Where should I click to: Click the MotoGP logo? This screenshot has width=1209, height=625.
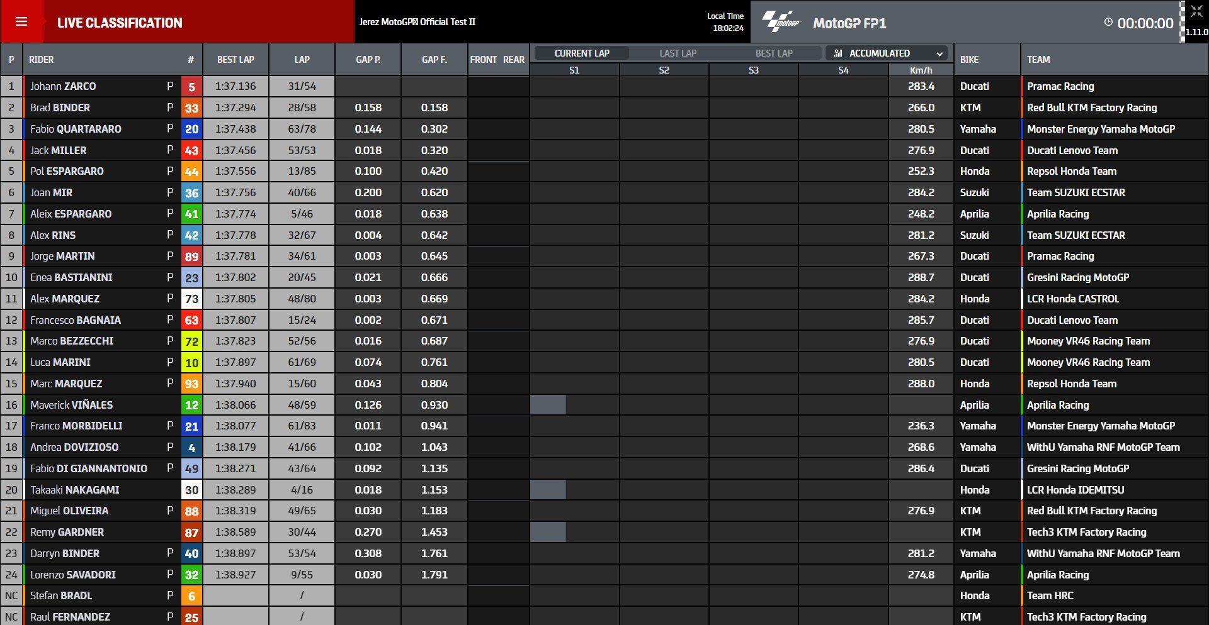coord(781,22)
